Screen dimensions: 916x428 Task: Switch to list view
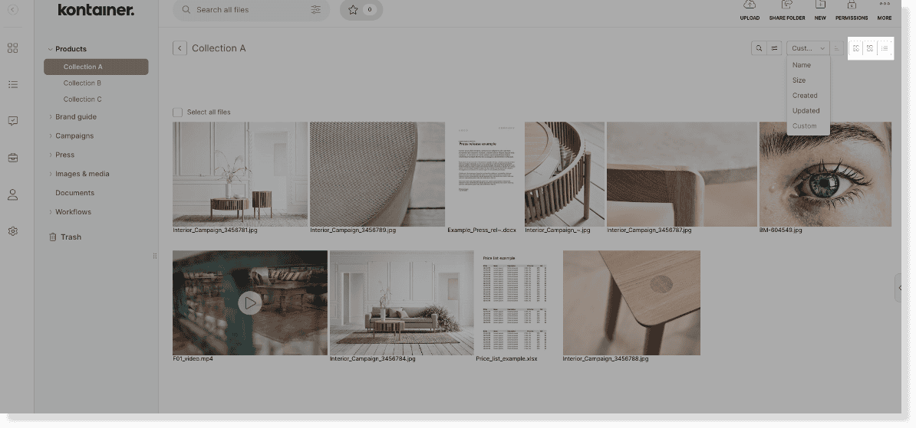885,48
